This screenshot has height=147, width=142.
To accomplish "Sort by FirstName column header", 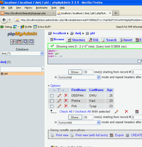I will click(x=79, y=90).
